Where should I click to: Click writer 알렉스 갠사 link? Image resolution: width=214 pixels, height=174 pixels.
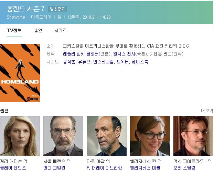[x=124, y=54]
